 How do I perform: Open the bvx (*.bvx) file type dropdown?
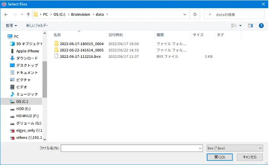tap(235, 148)
